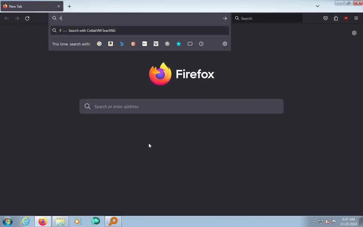Go forward one page
This screenshot has height=227, width=363.
coord(17,18)
